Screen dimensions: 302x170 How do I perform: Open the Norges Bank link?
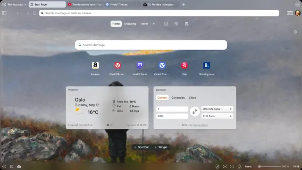point(201,125)
